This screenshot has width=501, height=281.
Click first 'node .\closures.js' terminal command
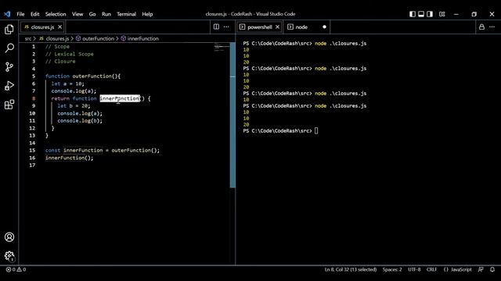[x=341, y=44]
